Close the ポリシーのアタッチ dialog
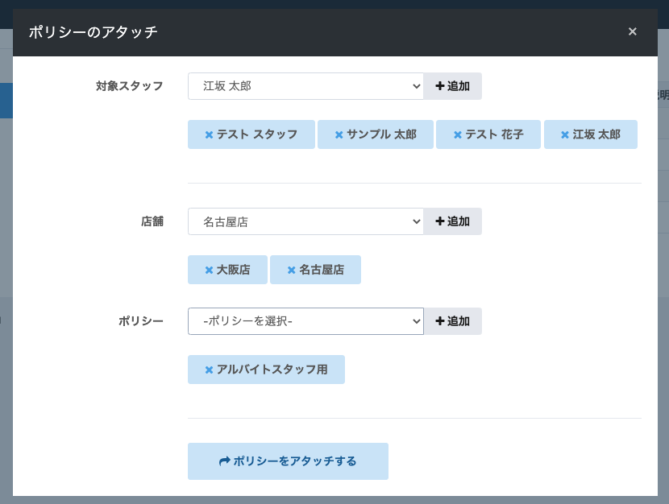Viewport: 669px width, 504px height. pyautogui.click(x=633, y=32)
